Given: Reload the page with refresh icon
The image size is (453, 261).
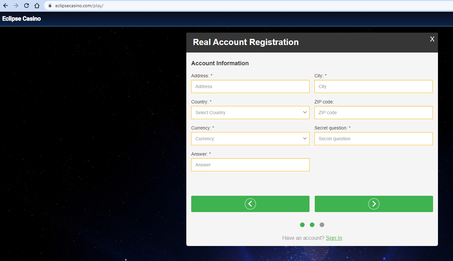Looking at the screenshot, I should tap(26, 6).
